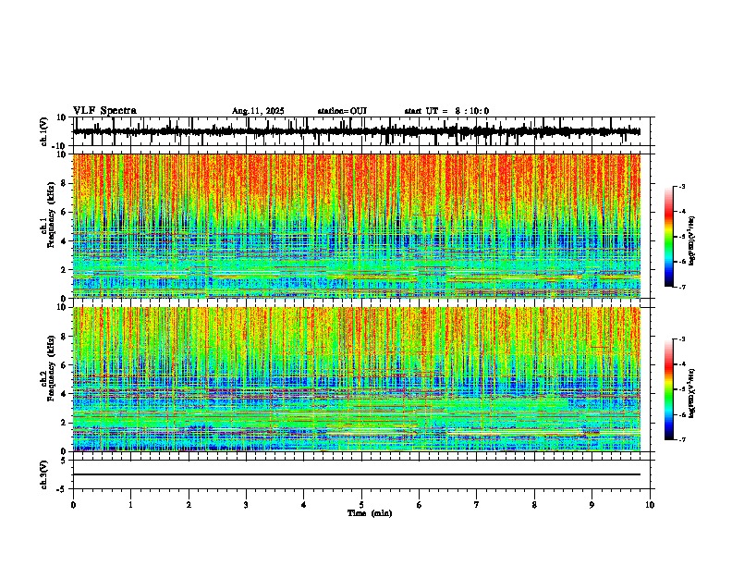Click the date label "Aug.11, 2025"
Viewport: 732px width, 566px height.
point(258,111)
